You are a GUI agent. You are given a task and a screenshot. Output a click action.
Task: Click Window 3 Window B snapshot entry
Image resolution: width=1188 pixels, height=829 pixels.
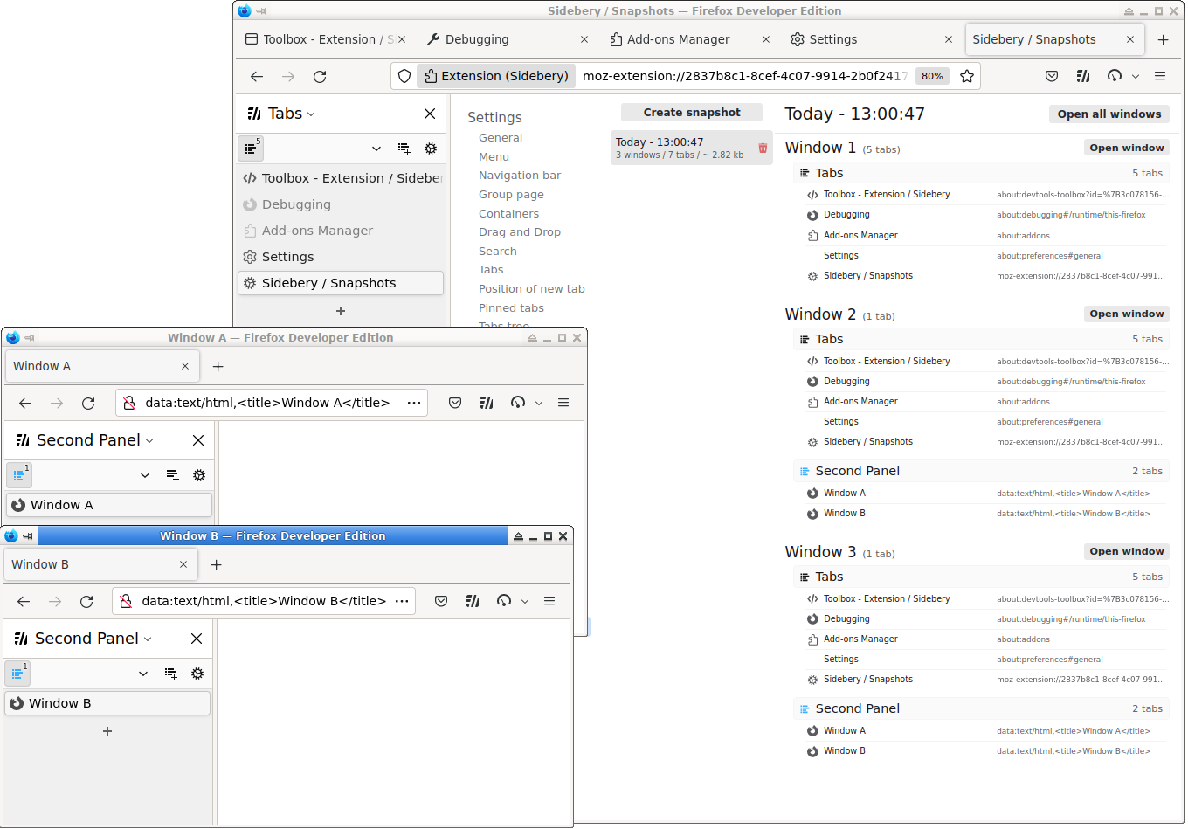(x=985, y=751)
